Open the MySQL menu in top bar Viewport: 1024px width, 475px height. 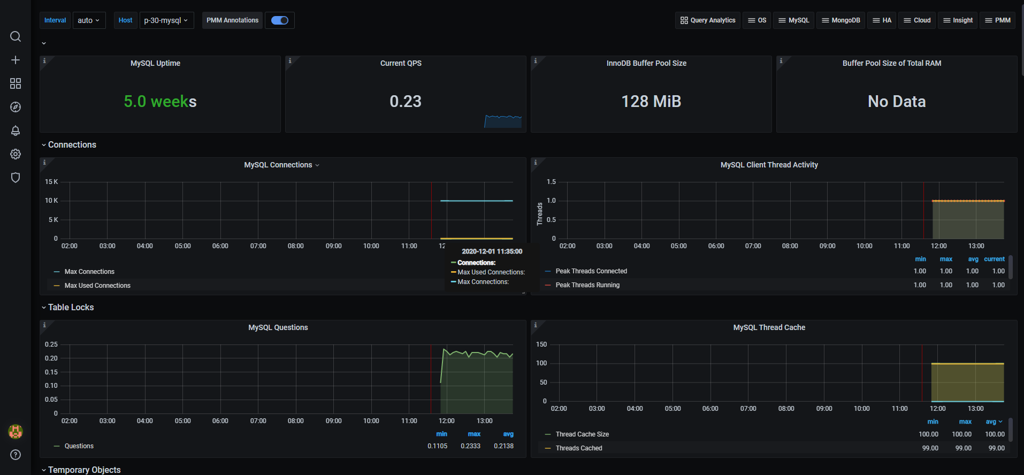793,20
